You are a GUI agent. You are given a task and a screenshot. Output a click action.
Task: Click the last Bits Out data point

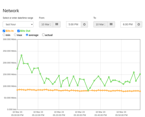click(140, 74)
